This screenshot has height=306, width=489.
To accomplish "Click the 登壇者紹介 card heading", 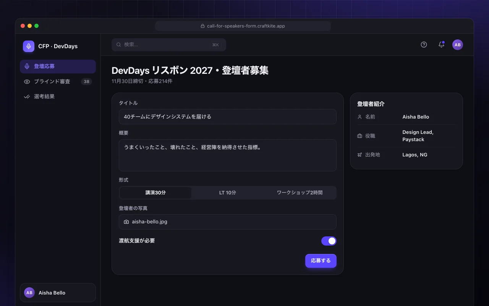I will (371, 104).
